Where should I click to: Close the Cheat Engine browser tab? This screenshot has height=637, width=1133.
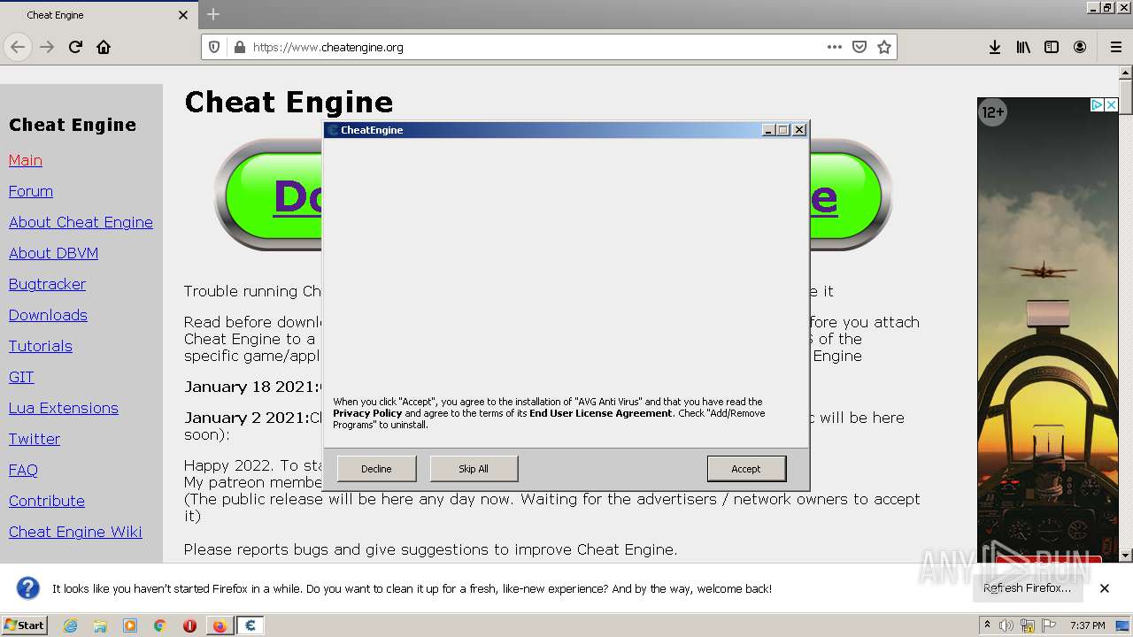[183, 15]
